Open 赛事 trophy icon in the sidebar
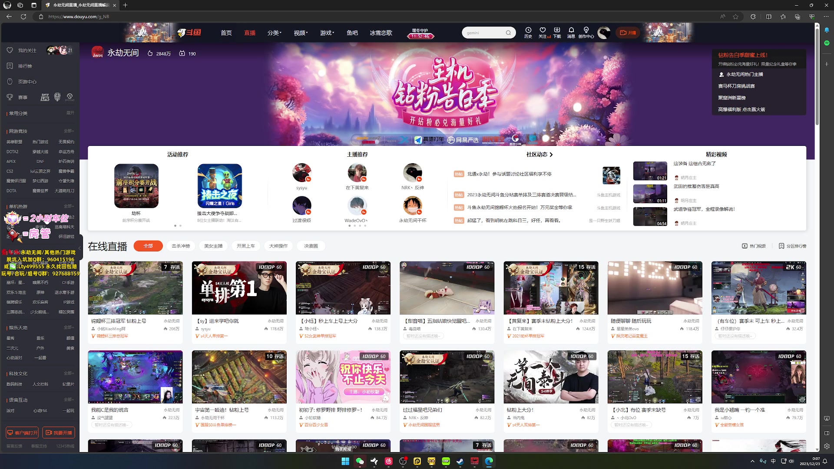This screenshot has width=834, height=469. 10,97
